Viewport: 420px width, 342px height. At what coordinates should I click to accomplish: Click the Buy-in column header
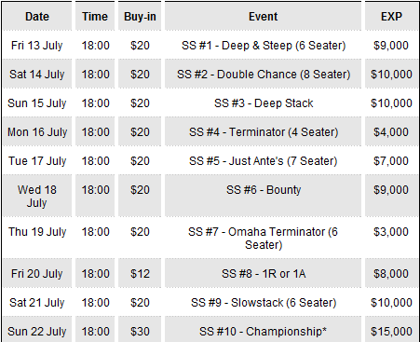140,17
